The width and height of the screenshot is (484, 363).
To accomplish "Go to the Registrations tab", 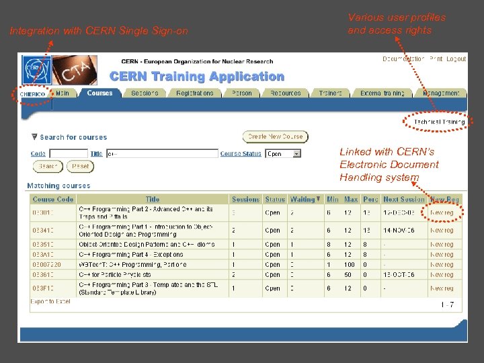I will click(x=195, y=93).
